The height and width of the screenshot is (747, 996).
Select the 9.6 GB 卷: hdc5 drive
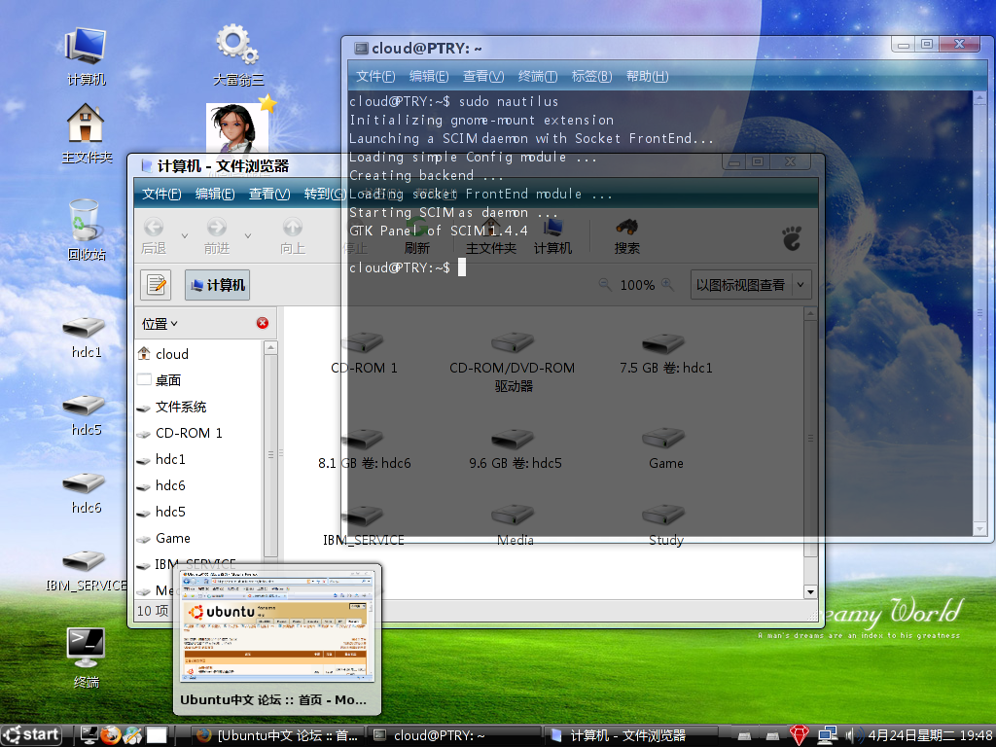pyautogui.click(x=515, y=448)
